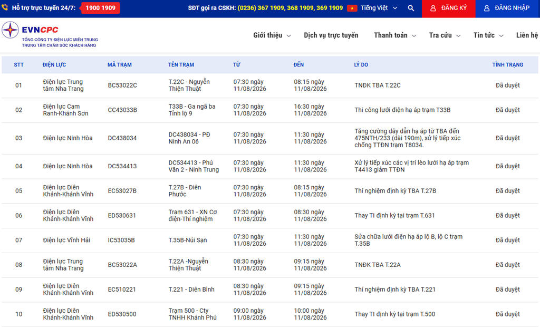Click the 1900 1909 hotline button
This screenshot has width=540, height=327.
point(100,8)
